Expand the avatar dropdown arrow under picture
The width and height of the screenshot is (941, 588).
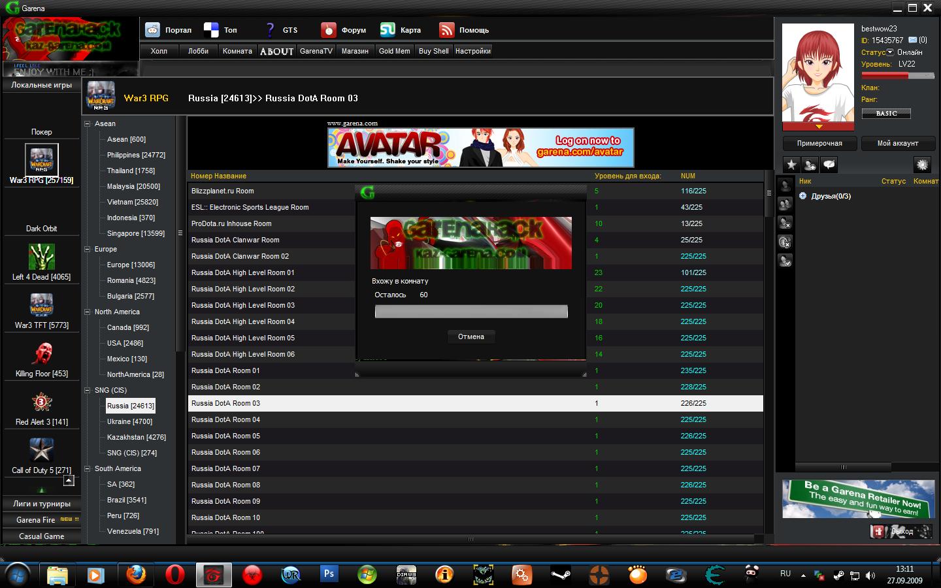pos(818,127)
